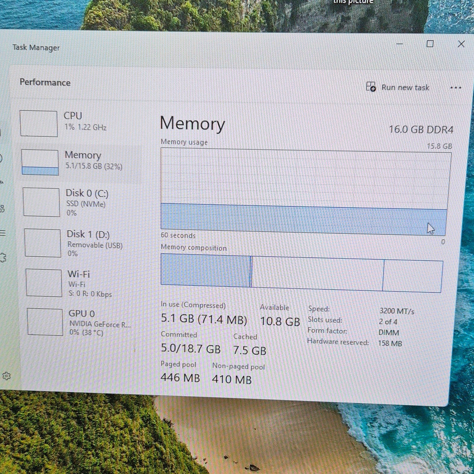Click the Run new task icon

click(371, 87)
